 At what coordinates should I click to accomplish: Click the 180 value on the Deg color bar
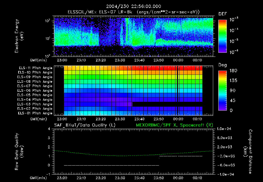tap(233, 71)
